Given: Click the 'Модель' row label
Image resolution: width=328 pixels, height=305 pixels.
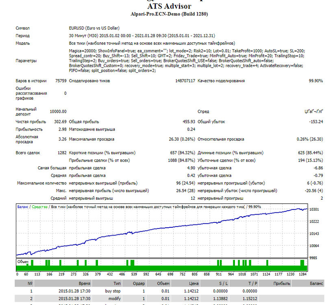Looking at the screenshot, I should (x=23, y=44).
